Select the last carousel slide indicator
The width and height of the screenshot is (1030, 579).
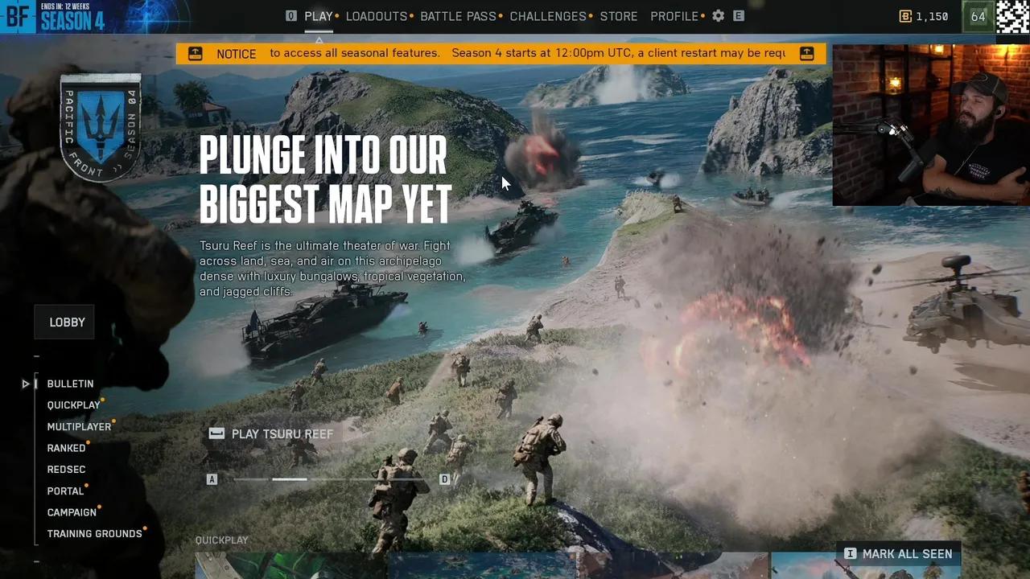[406, 479]
